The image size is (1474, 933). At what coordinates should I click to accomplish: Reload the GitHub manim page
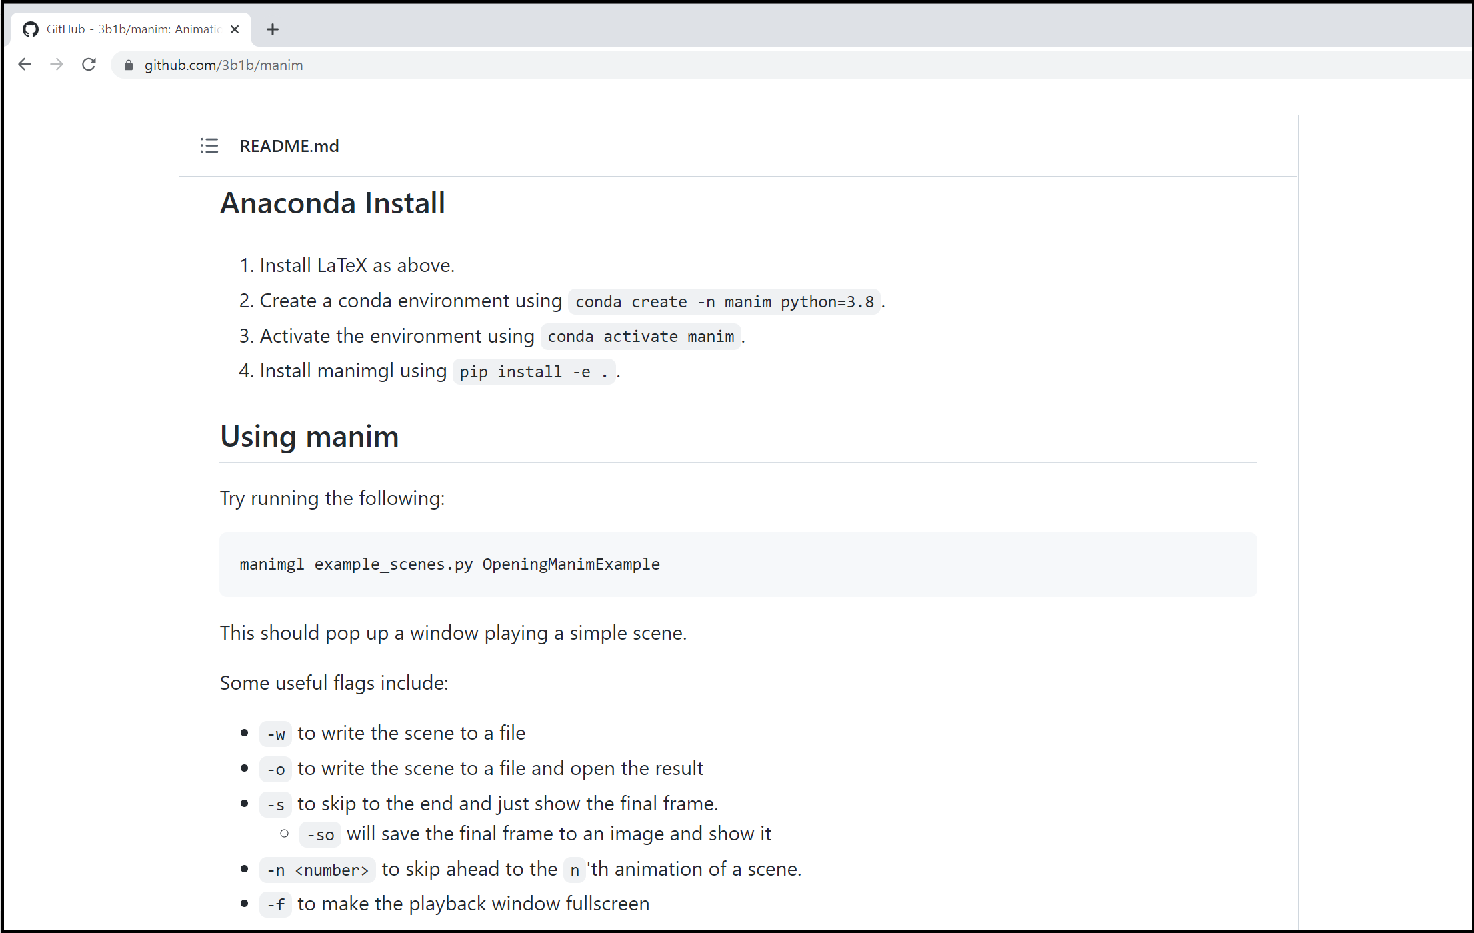click(x=89, y=65)
